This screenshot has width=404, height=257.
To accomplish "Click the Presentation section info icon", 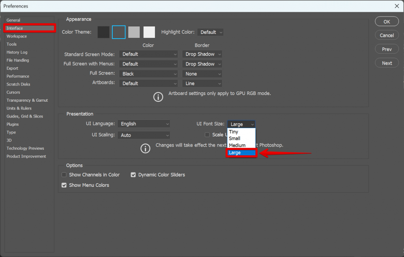I will tap(145, 149).
